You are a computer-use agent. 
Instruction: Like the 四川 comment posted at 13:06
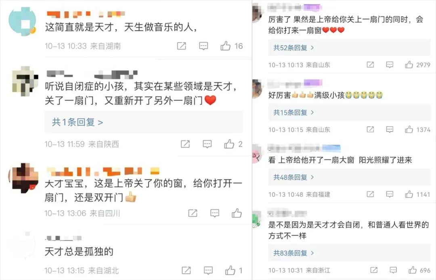(x=237, y=213)
